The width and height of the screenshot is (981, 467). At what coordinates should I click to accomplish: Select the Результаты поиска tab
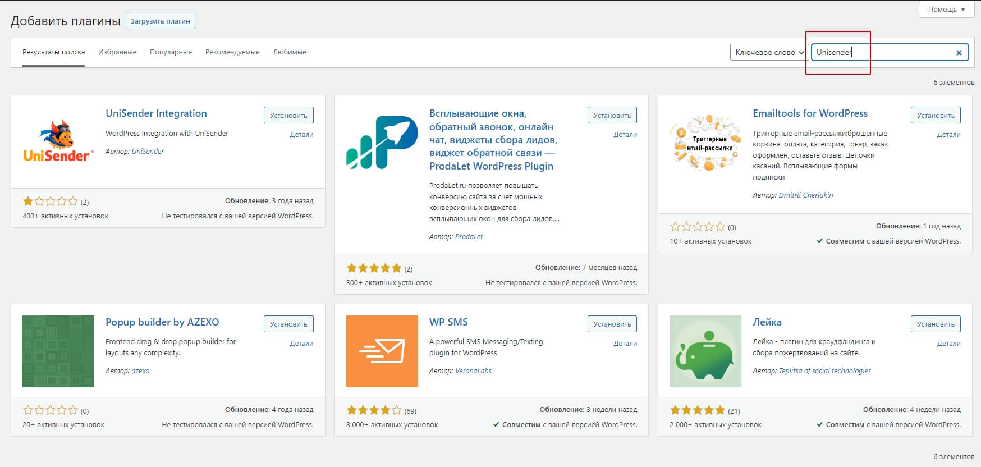click(54, 52)
